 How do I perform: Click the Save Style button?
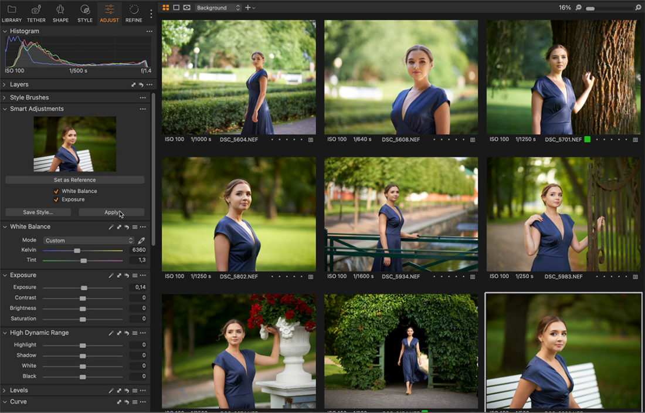coord(38,212)
